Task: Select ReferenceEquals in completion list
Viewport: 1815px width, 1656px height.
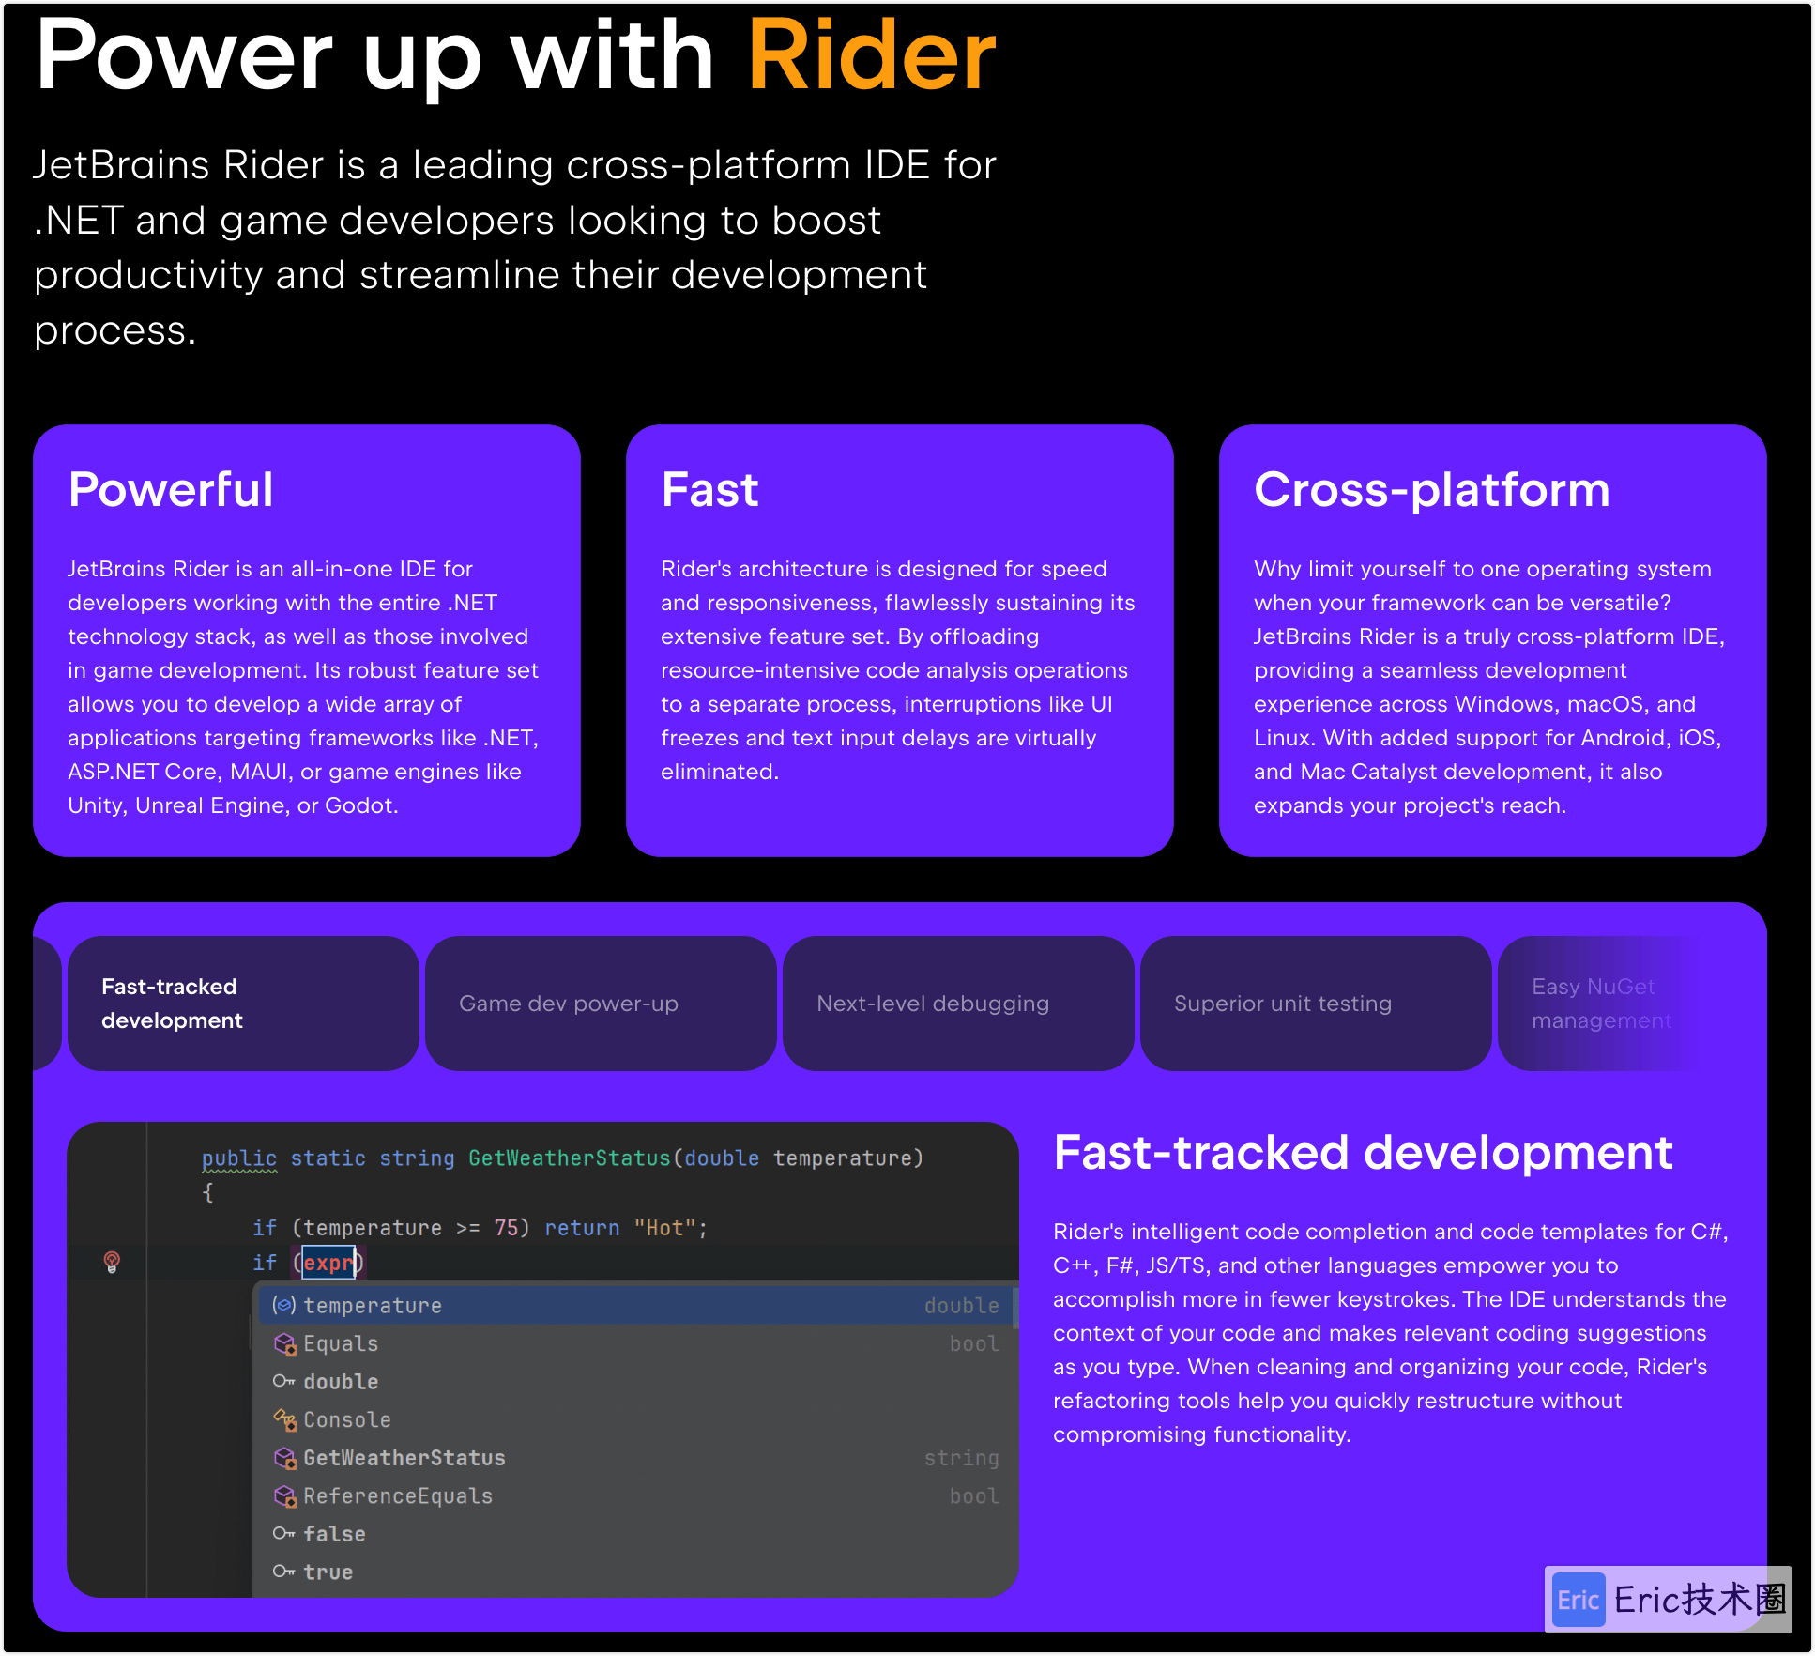Action: click(x=635, y=1495)
